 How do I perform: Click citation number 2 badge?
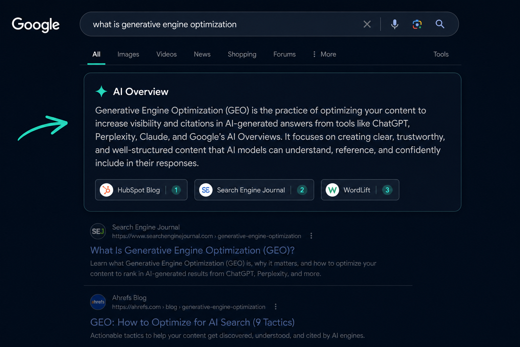[x=302, y=190]
